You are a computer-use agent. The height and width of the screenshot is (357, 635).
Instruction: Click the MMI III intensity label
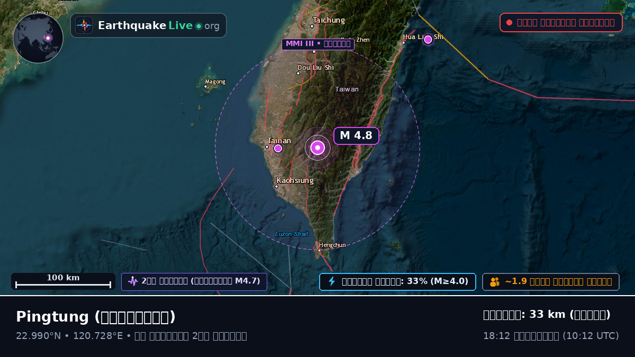point(318,44)
